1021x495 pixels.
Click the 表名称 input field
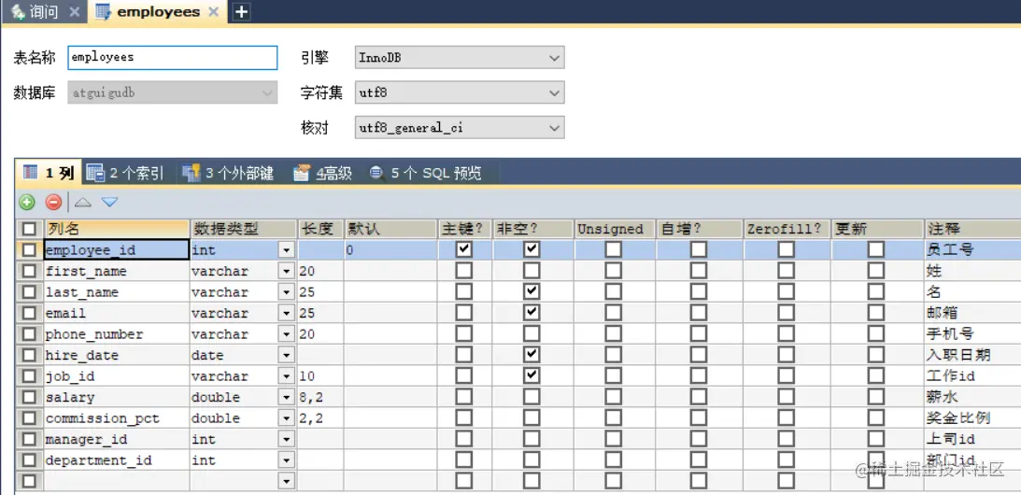click(x=173, y=57)
